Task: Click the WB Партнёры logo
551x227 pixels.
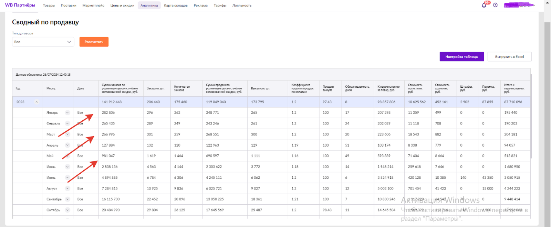Action: point(20,5)
